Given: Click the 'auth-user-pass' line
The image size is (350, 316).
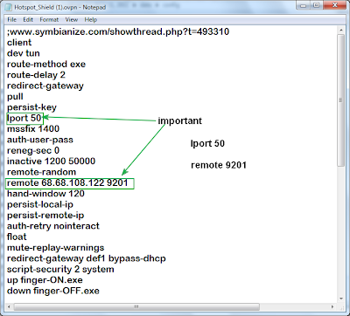Looking at the screenshot, I should (x=40, y=140).
